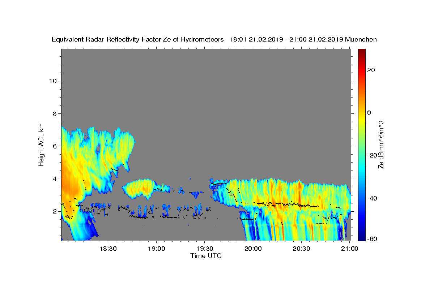Click the height tick label '8'
Image resolution: width=434 pixels, height=289 pixels.
pos(55,113)
